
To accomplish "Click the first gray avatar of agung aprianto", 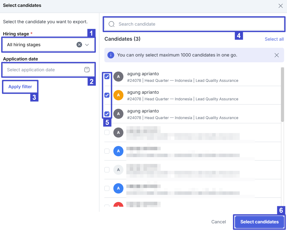I will [x=118, y=77].
